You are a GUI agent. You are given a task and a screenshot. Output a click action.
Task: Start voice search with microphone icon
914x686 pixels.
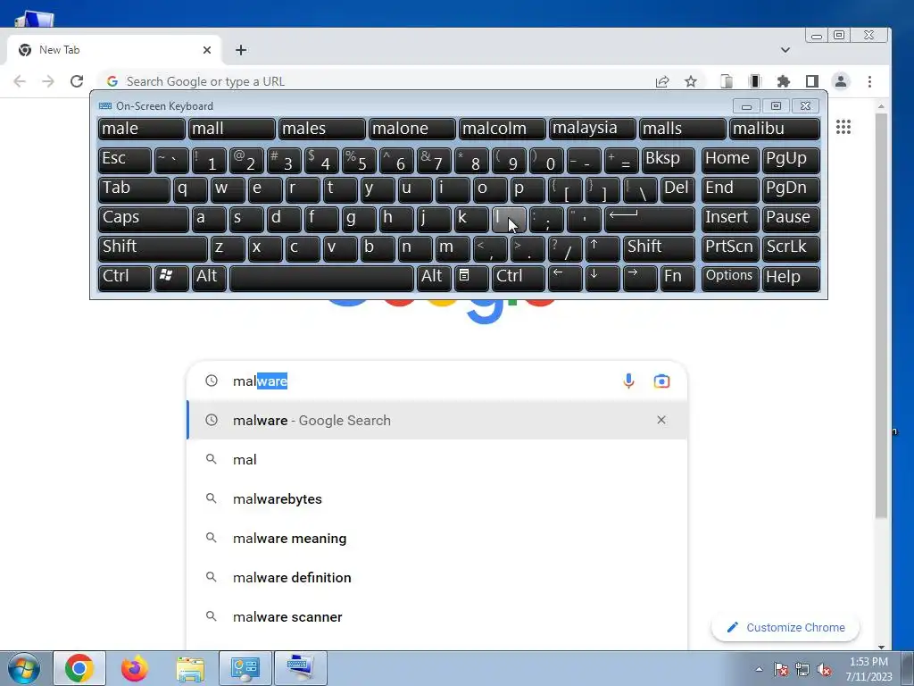pyautogui.click(x=628, y=381)
